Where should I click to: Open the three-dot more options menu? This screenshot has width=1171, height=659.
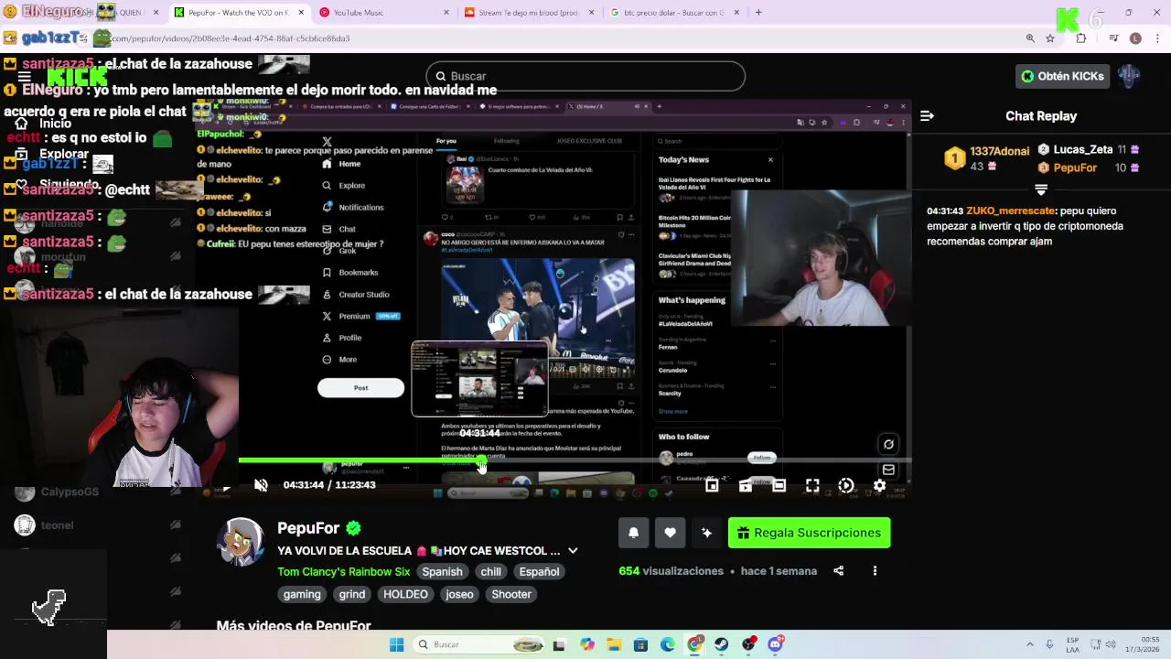(875, 571)
